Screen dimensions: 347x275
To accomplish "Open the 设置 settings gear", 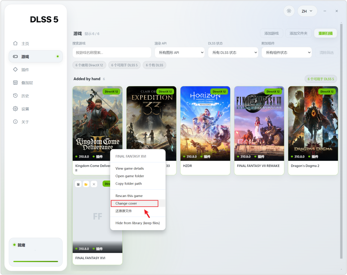I will tap(35, 109).
